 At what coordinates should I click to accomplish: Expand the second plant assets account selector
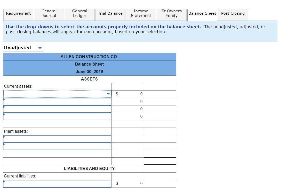(x=57, y=146)
